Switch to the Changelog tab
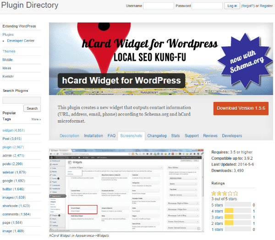The width and height of the screenshot is (275, 240). click(157, 136)
